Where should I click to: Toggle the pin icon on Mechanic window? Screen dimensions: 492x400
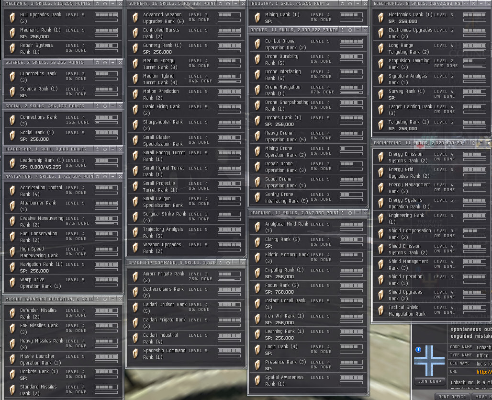(98, 3)
